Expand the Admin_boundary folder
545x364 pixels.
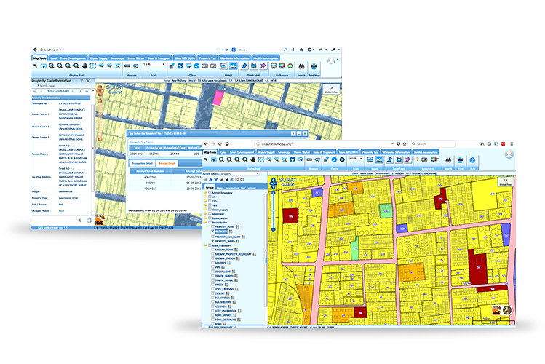coord(205,192)
